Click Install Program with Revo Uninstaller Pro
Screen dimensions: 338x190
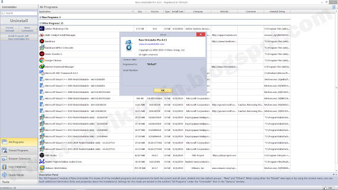(19, 37)
